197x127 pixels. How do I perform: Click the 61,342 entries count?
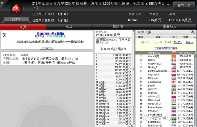(x=133, y=20)
